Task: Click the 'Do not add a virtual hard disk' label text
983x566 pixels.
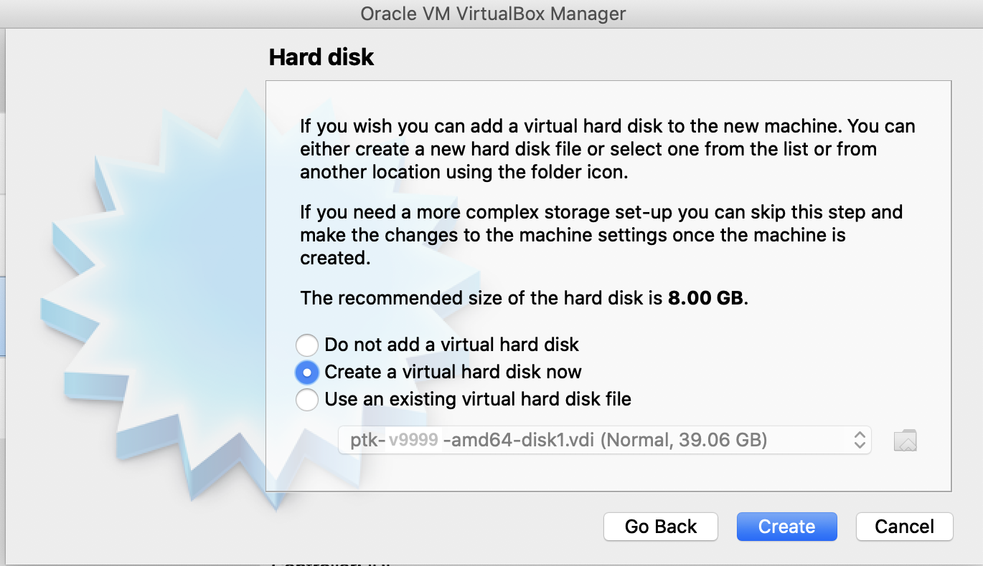Action: (x=451, y=345)
